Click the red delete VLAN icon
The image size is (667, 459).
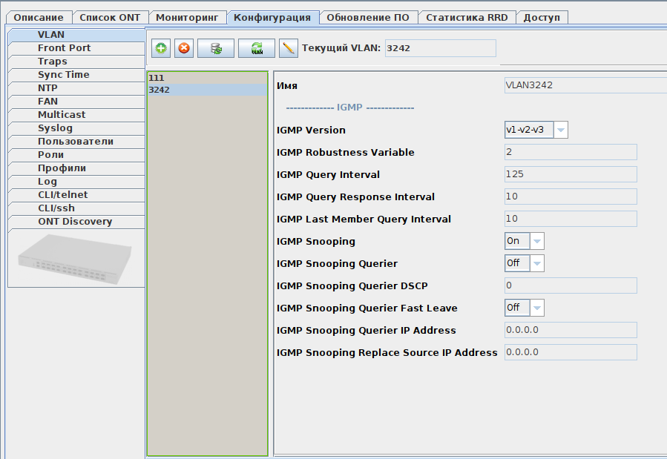(184, 48)
